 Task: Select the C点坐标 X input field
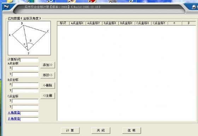click(25, 101)
